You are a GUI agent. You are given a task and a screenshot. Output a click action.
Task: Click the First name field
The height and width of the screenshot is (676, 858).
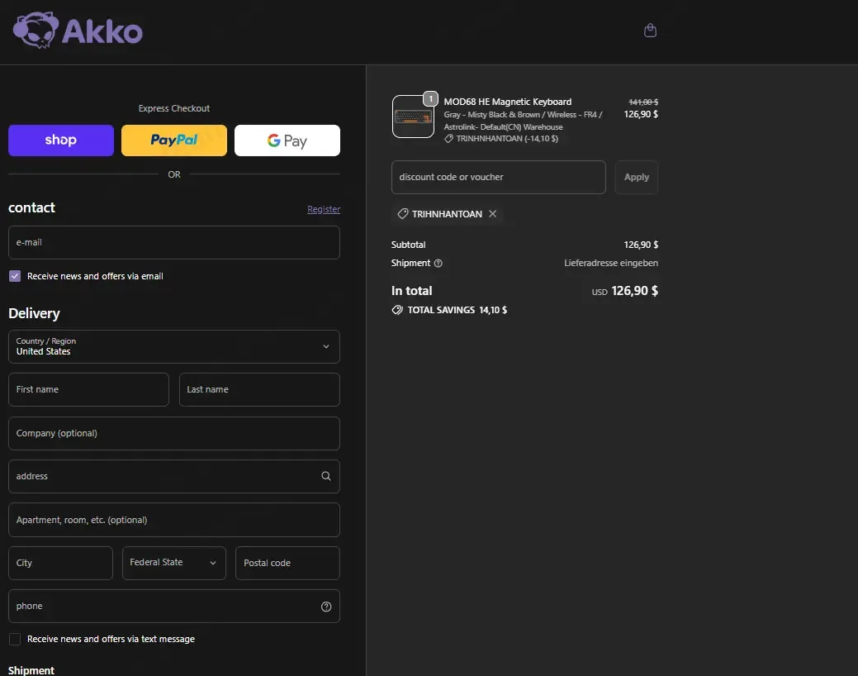coord(88,389)
